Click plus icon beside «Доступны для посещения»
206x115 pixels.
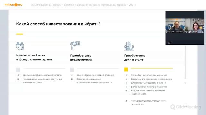(x=126, y=79)
